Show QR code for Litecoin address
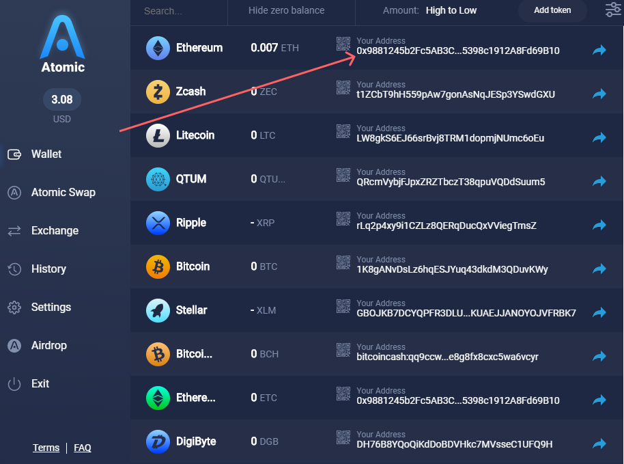Viewport: 624px width, 464px height. coord(343,131)
